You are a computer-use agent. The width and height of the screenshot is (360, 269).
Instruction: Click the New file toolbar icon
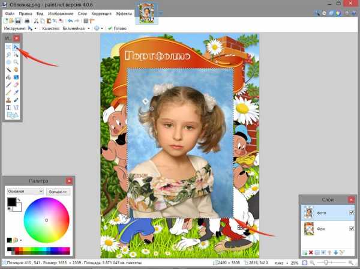point(5,21)
